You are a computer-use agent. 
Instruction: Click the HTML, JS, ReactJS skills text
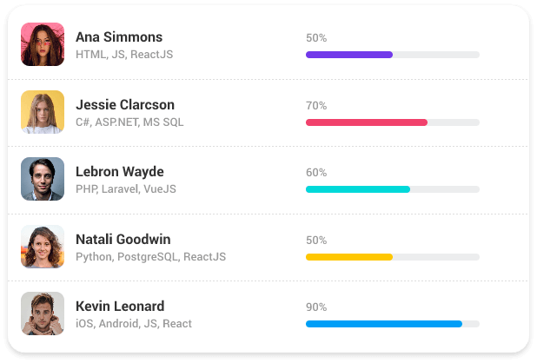tap(124, 55)
